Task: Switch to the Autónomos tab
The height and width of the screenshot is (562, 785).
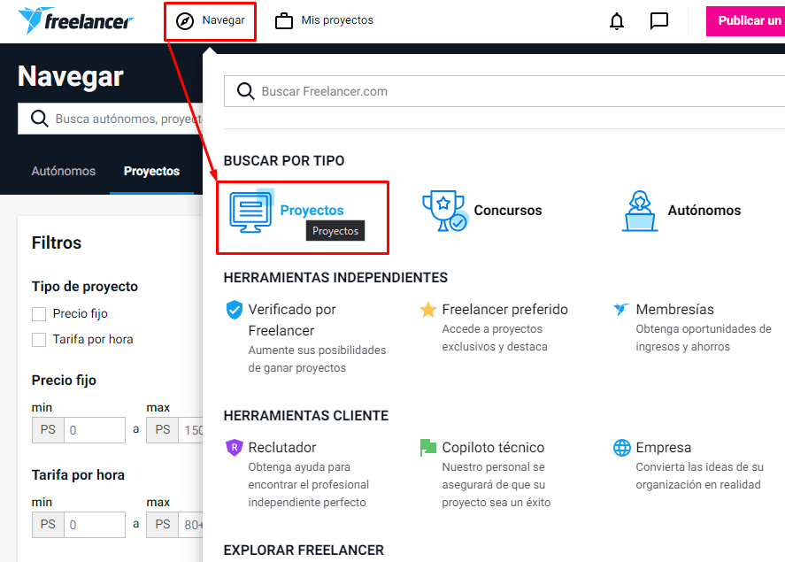Action: [64, 171]
